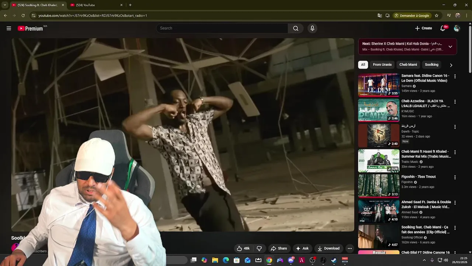The height and width of the screenshot is (266, 472).
Task: Translate this page icon
Action: click(380, 16)
